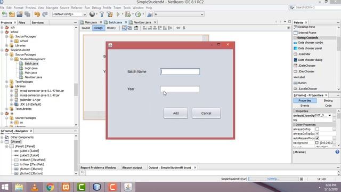
Task: Click the Code properties tab
Action: pyautogui.click(x=328, y=106)
